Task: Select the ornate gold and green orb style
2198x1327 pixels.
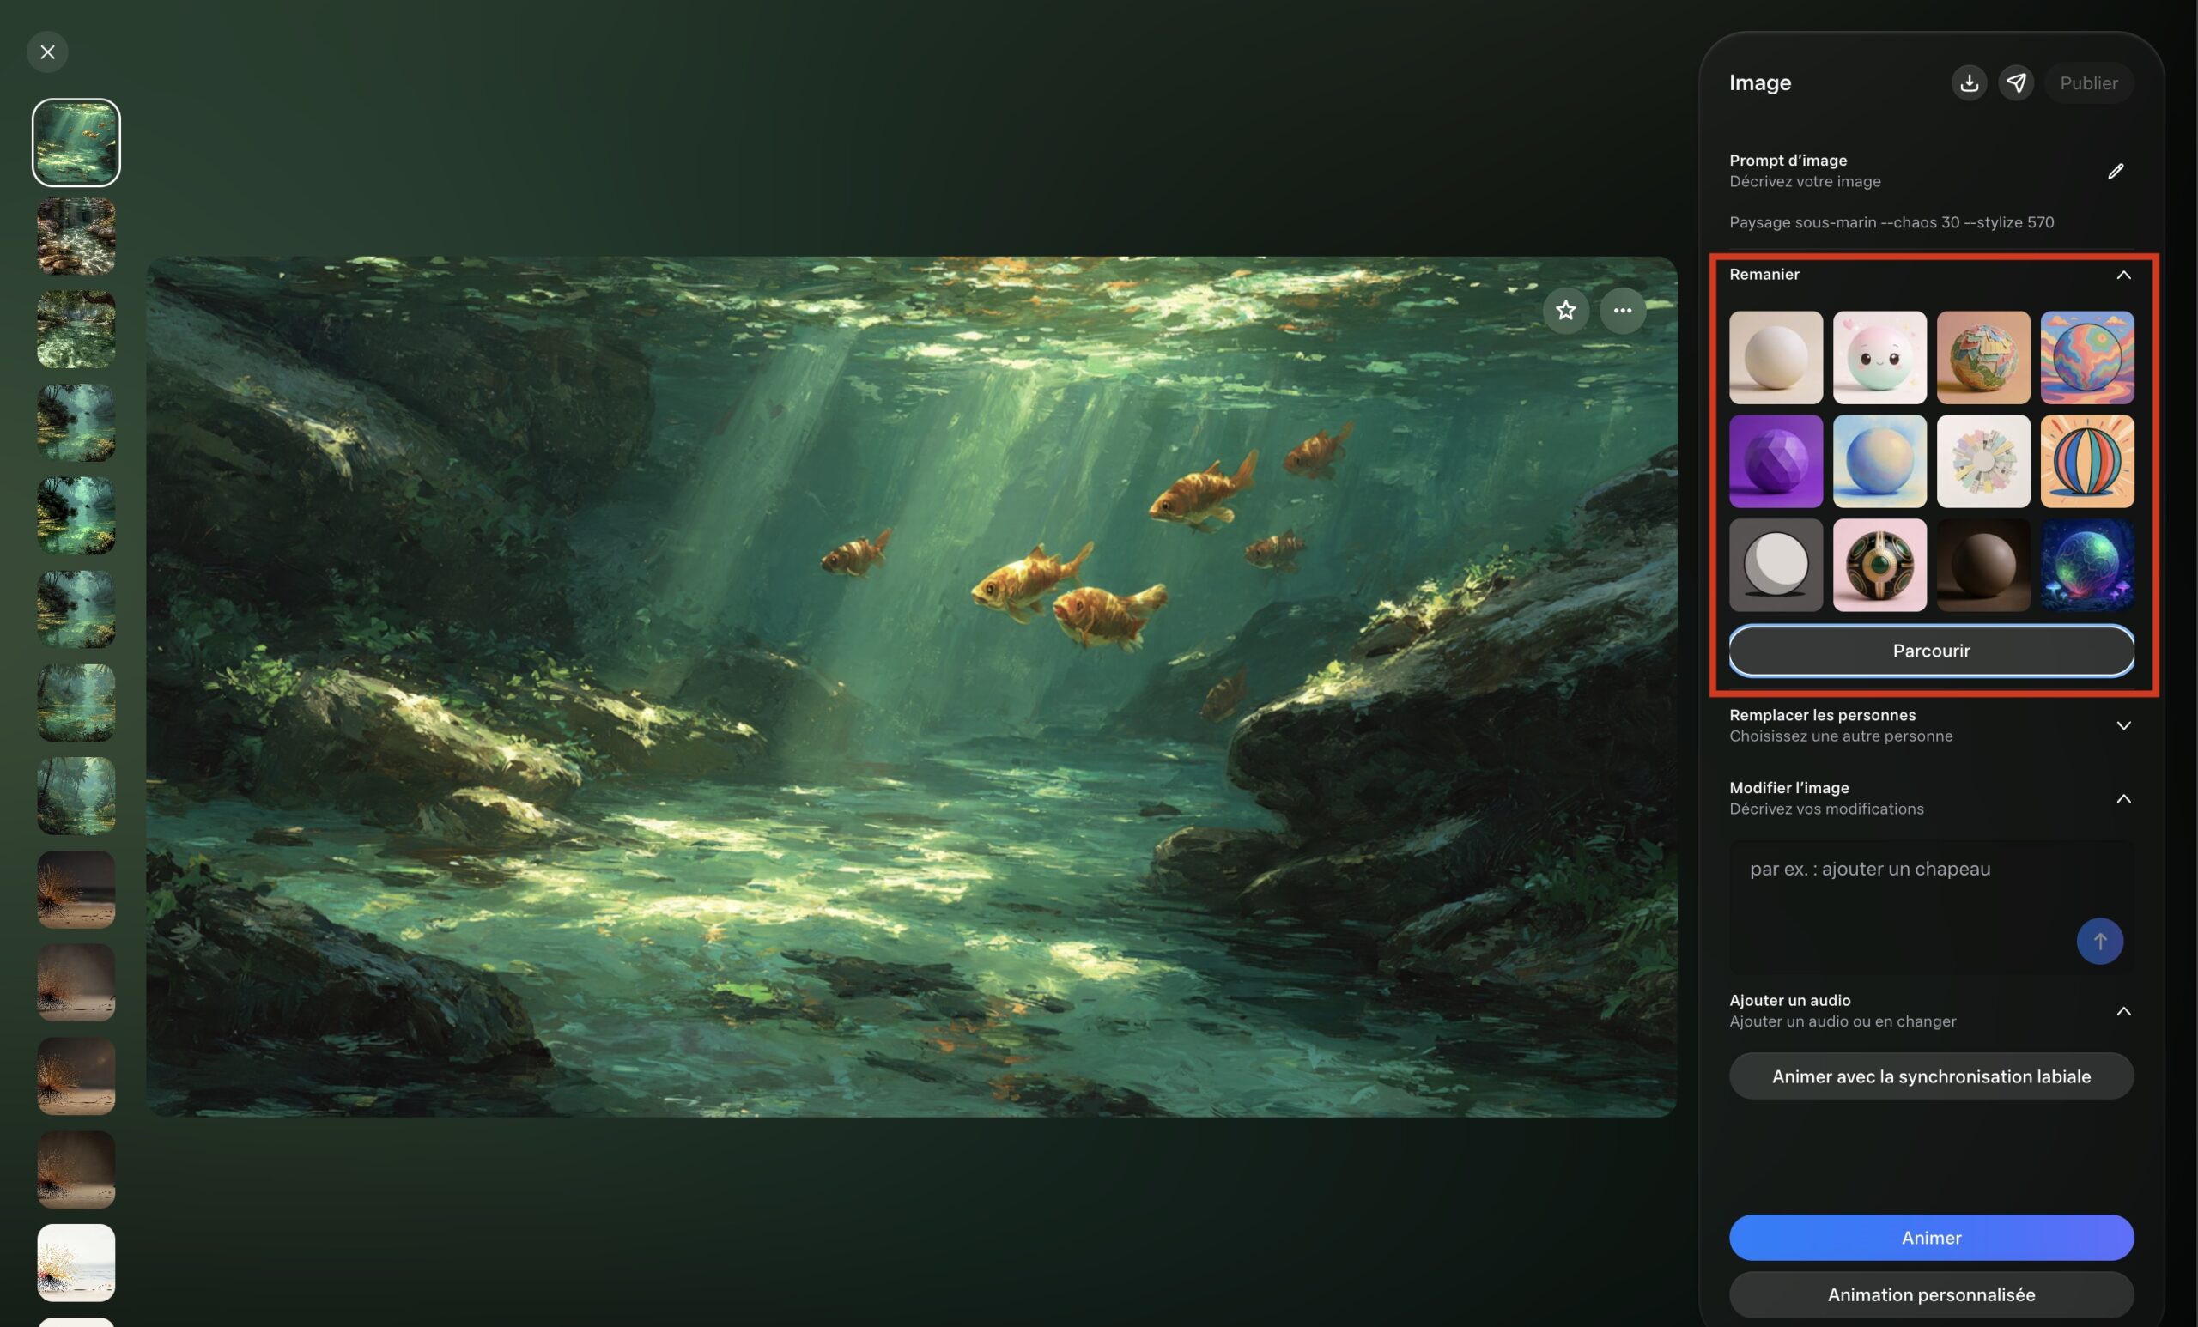Action: coord(1879,566)
